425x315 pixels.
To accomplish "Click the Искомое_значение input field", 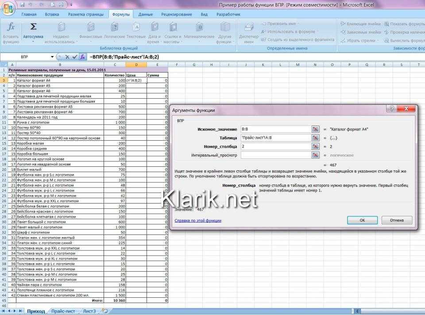I will point(276,129).
